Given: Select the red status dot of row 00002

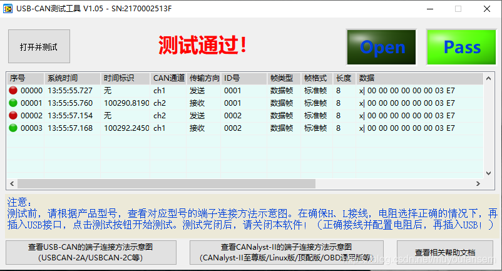Looking at the screenshot, I should tap(13, 116).
